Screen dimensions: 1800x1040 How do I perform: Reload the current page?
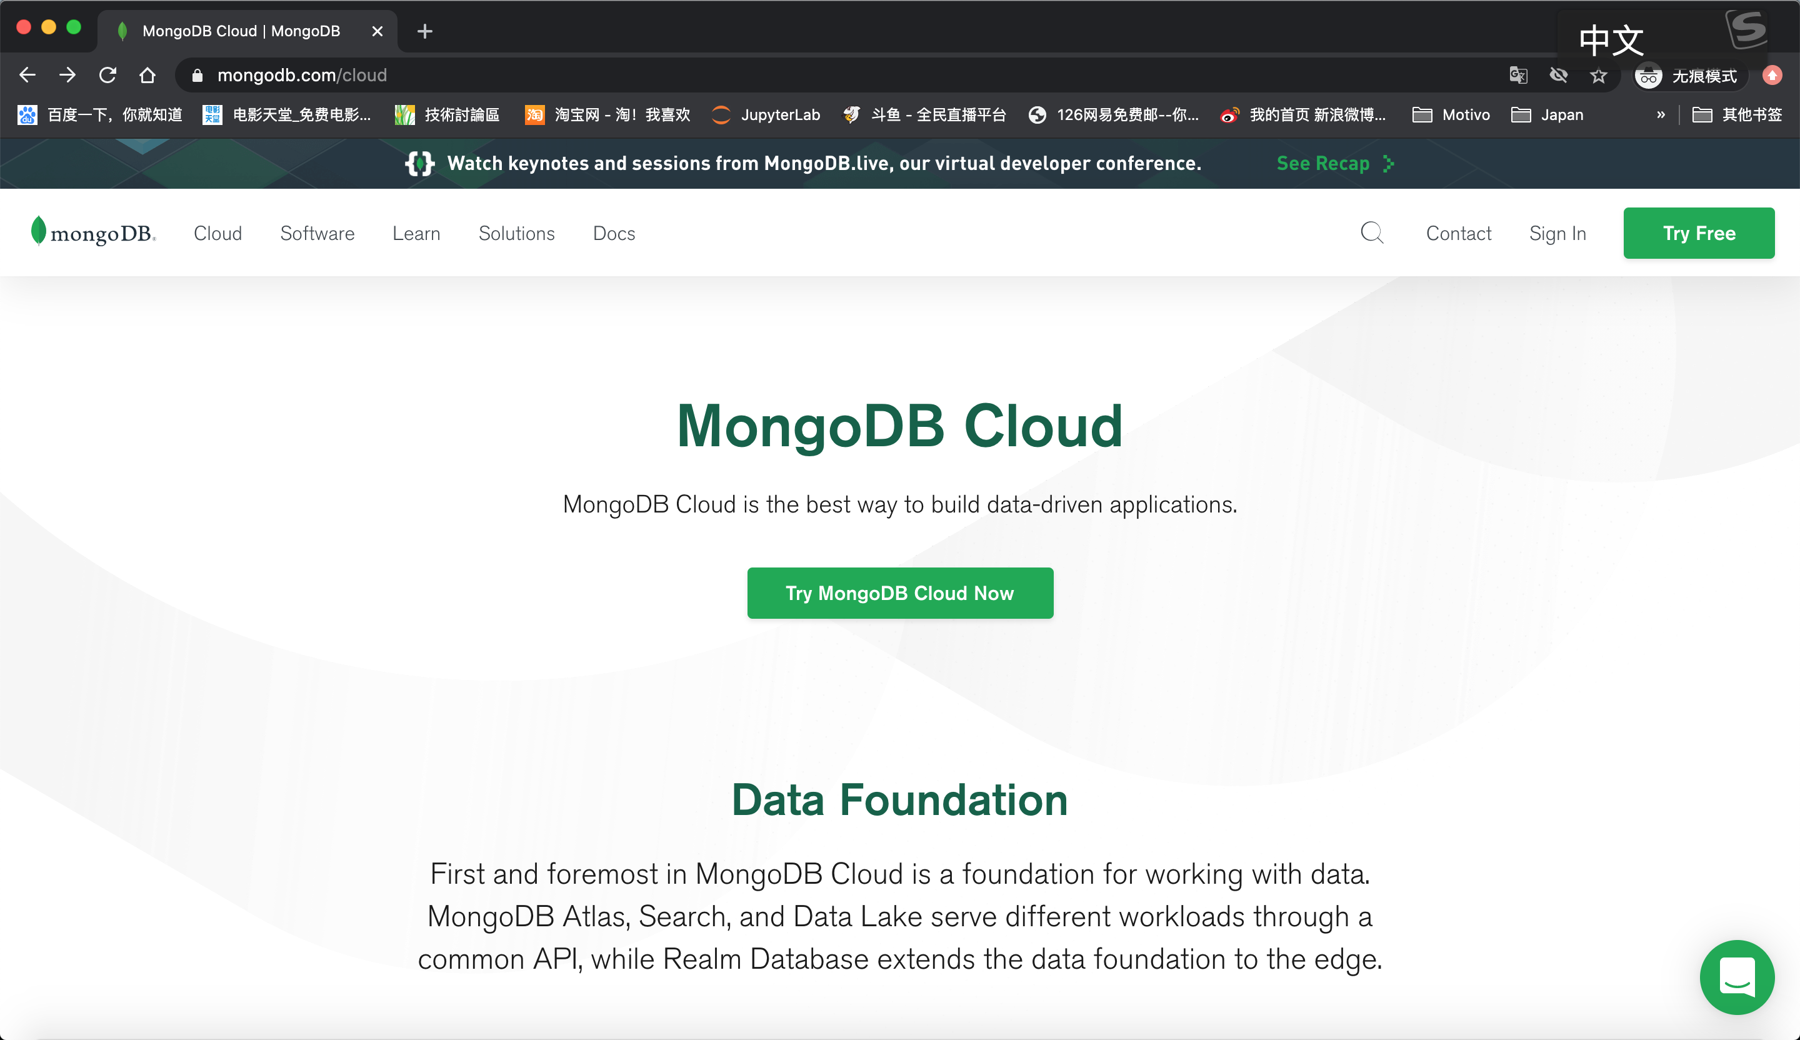tap(107, 75)
